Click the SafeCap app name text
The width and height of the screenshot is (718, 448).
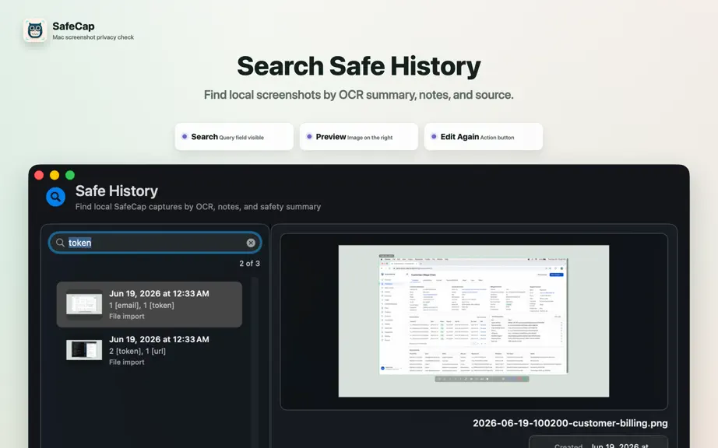point(73,26)
